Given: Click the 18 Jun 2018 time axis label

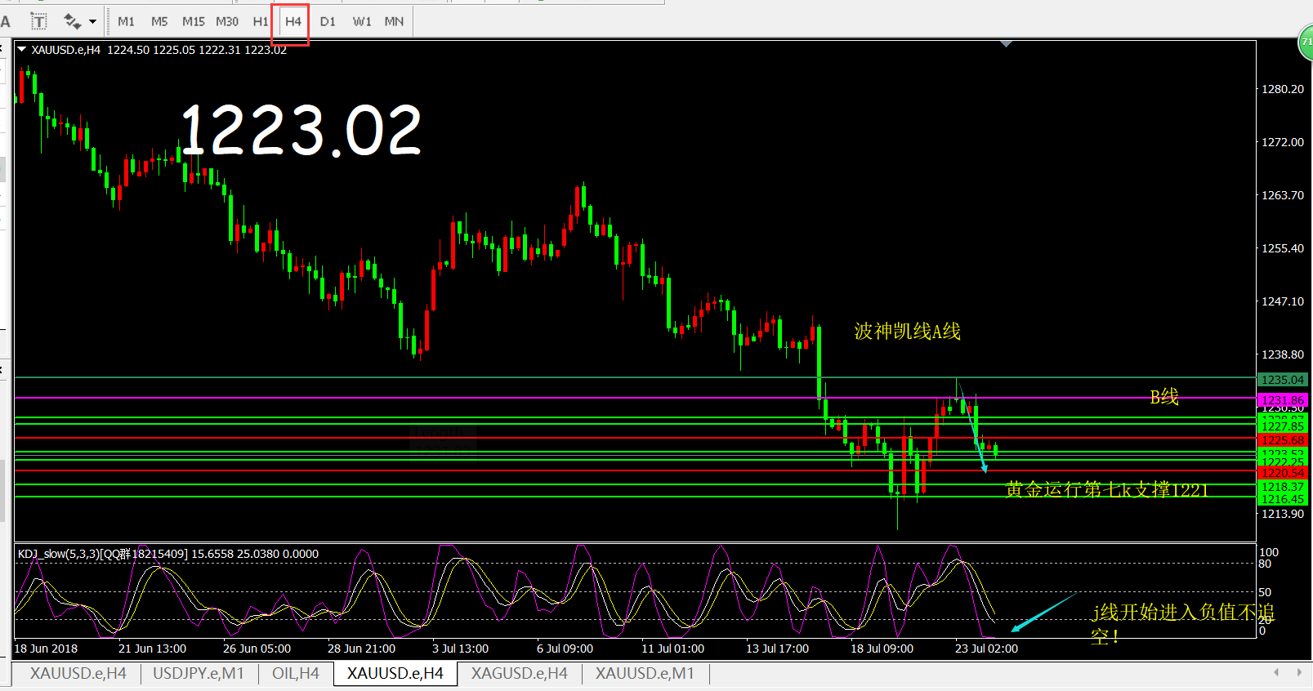Looking at the screenshot, I should (46, 649).
